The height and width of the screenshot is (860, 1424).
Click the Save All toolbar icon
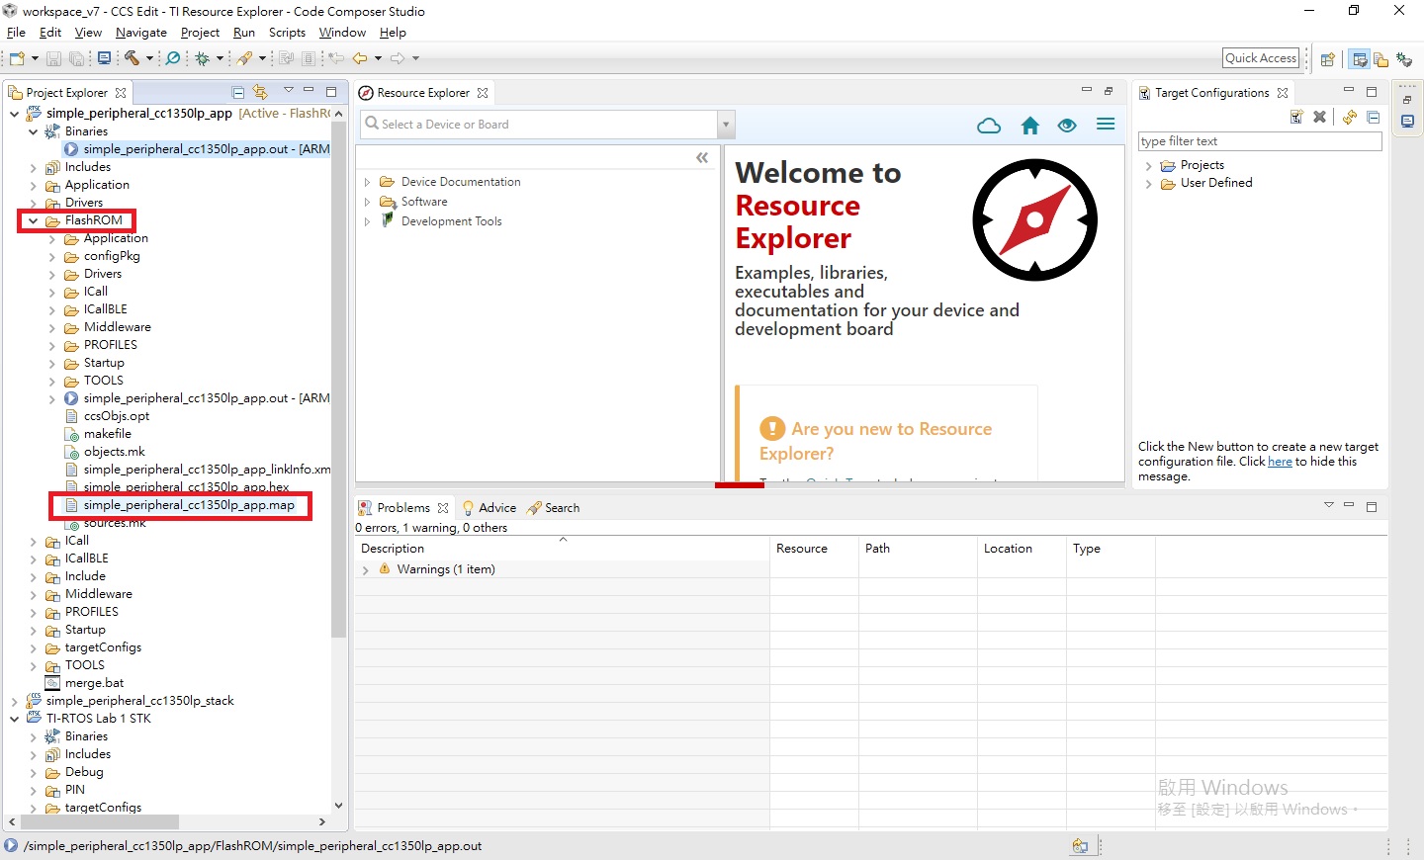(77, 58)
